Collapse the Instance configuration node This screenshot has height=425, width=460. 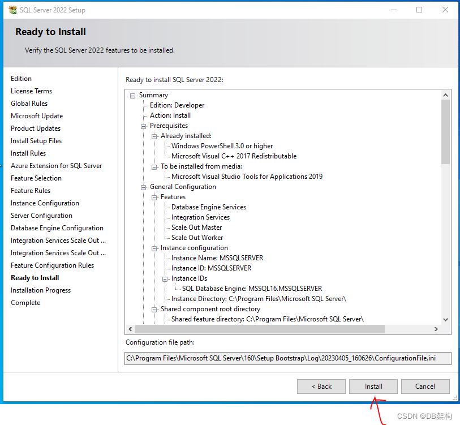pyautogui.click(x=153, y=247)
